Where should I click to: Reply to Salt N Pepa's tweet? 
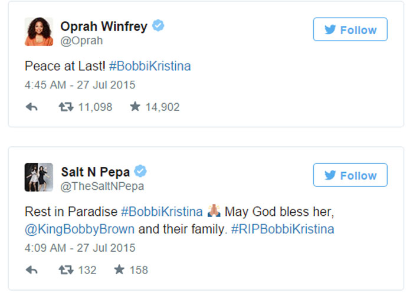pyautogui.click(x=32, y=270)
